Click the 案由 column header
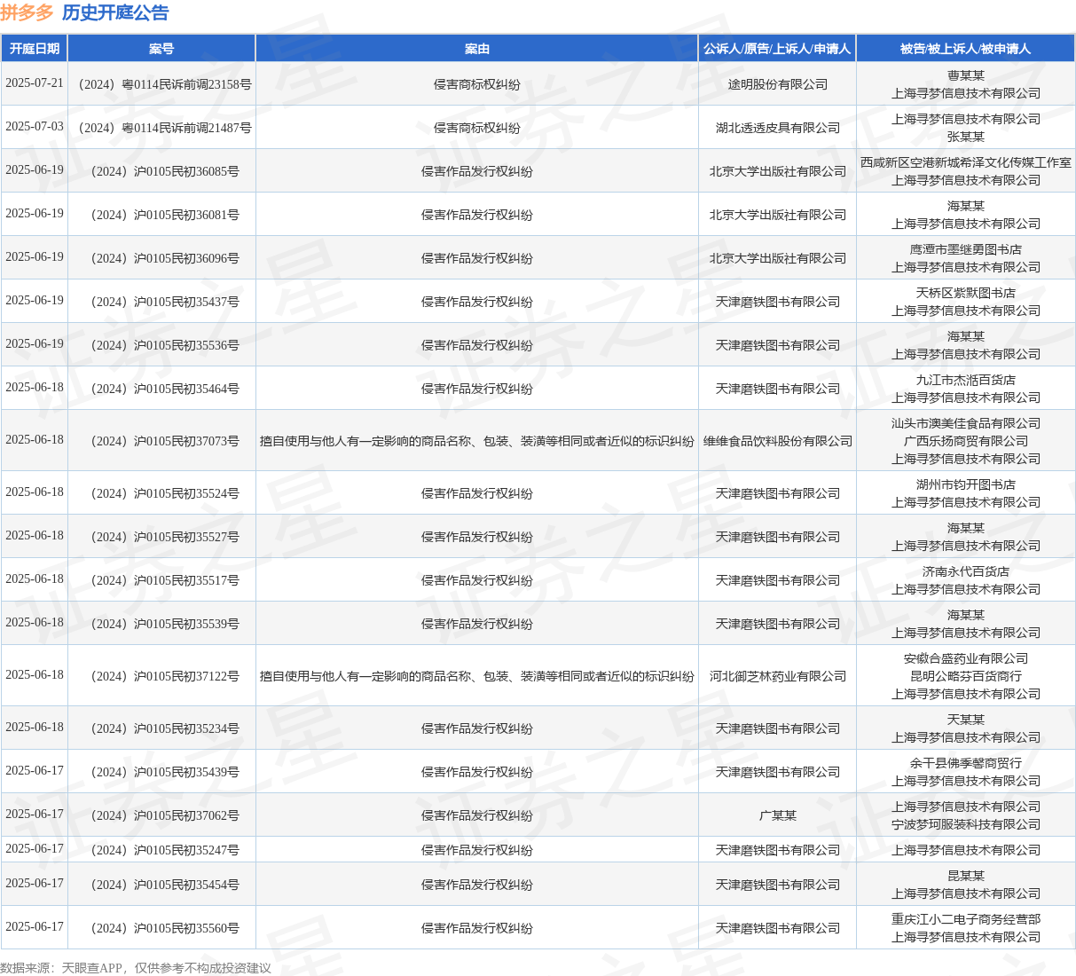Image resolution: width=1076 pixels, height=976 pixels. point(477,49)
